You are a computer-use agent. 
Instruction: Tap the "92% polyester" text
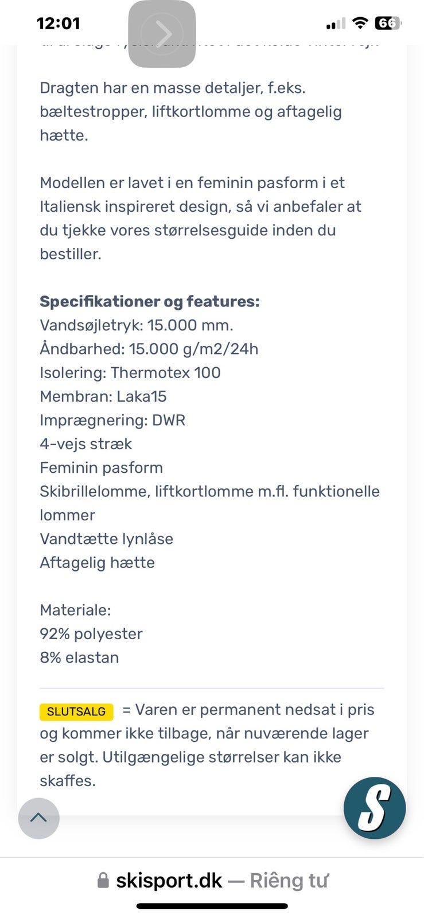[x=91, y=634]
